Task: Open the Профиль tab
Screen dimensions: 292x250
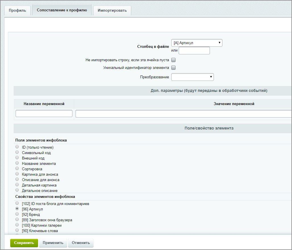Action: (x=17, y=11)
